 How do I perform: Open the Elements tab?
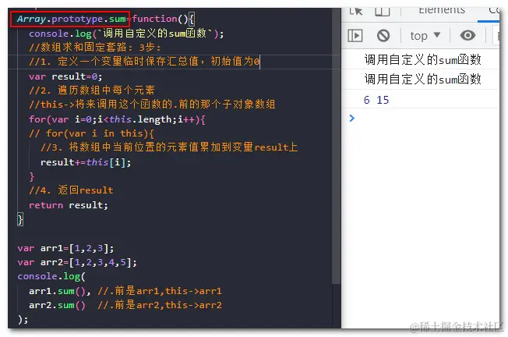point(442,11)
